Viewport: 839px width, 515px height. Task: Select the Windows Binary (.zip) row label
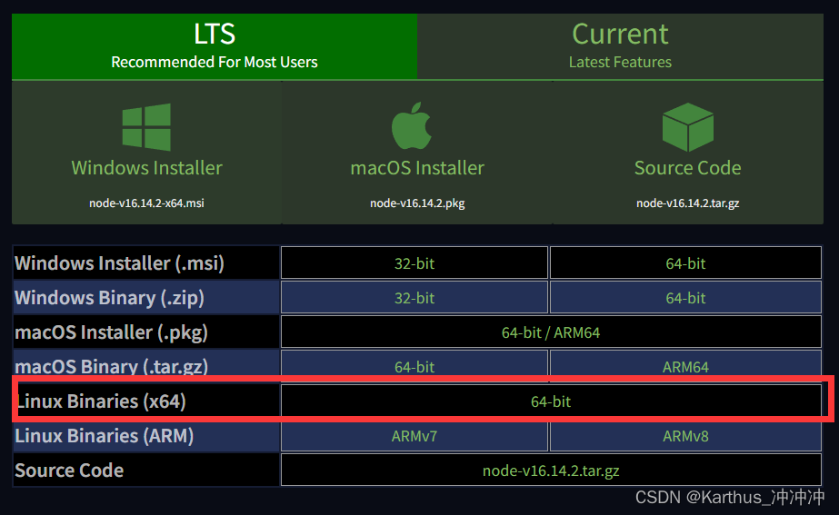coord(109,298)
